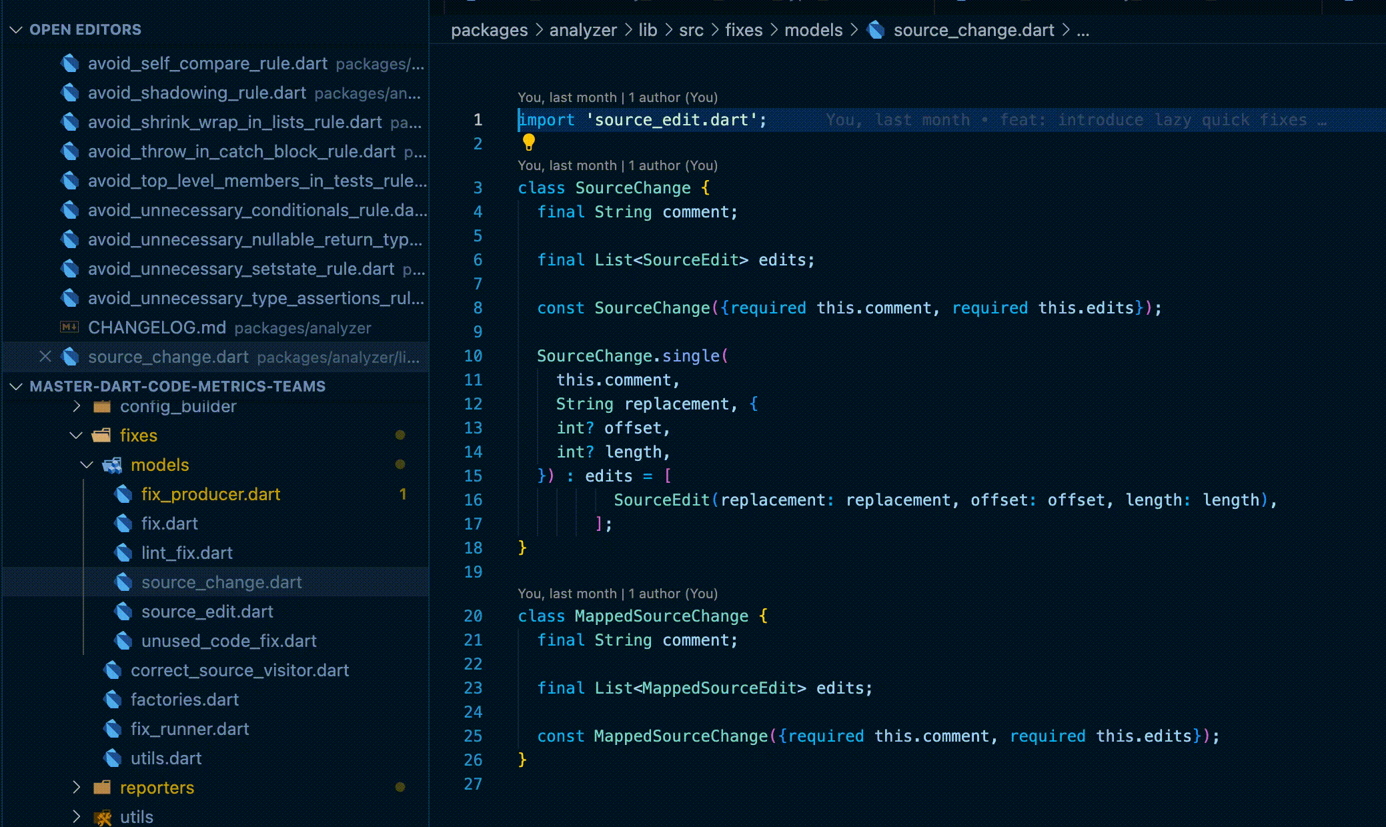The width and height of the screenshot is (1386, 827).
Task: Select source_change.dart in breadcrumb
Action: [974, 30]
